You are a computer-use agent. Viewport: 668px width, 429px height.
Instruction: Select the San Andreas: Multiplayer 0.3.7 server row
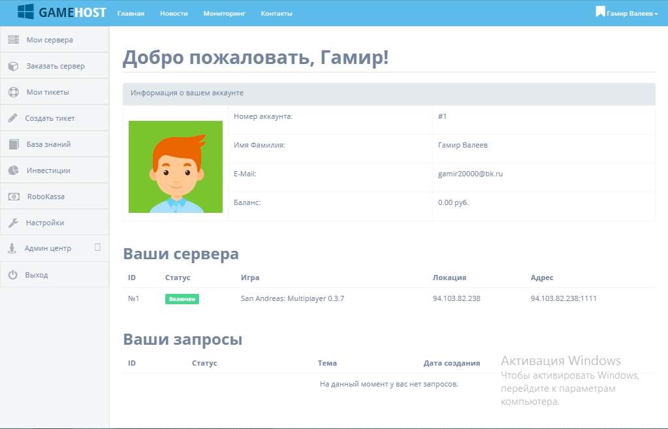(292, 298)
